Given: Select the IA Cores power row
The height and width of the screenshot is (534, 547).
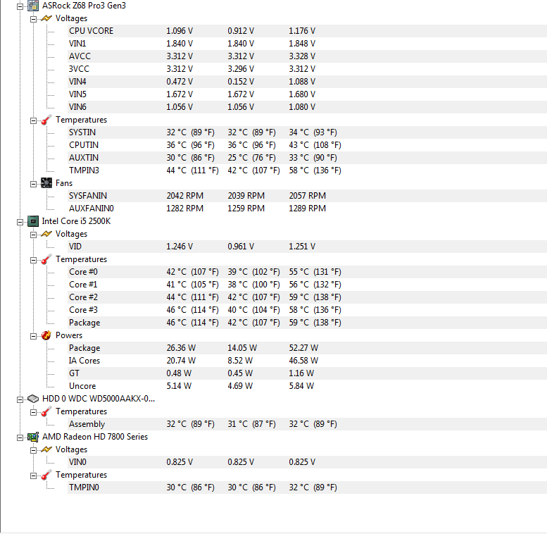Looking at the screenshot, I should coord(308,361).
